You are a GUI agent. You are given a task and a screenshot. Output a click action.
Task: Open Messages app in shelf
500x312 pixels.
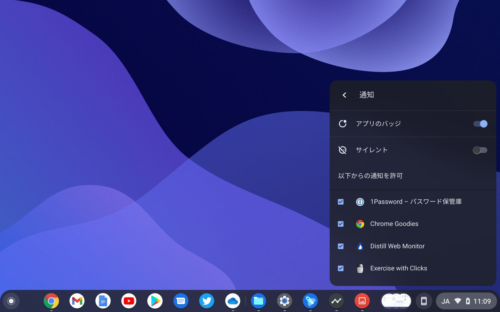point(181,301)
